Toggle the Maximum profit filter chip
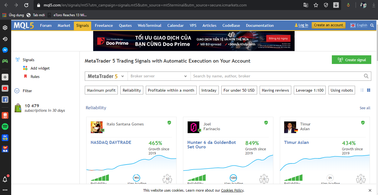Viewport: 378px width, 195px height. [x=101, y=90]
